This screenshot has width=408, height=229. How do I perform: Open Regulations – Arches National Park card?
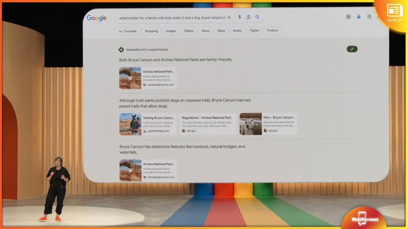tap(208, 124)
